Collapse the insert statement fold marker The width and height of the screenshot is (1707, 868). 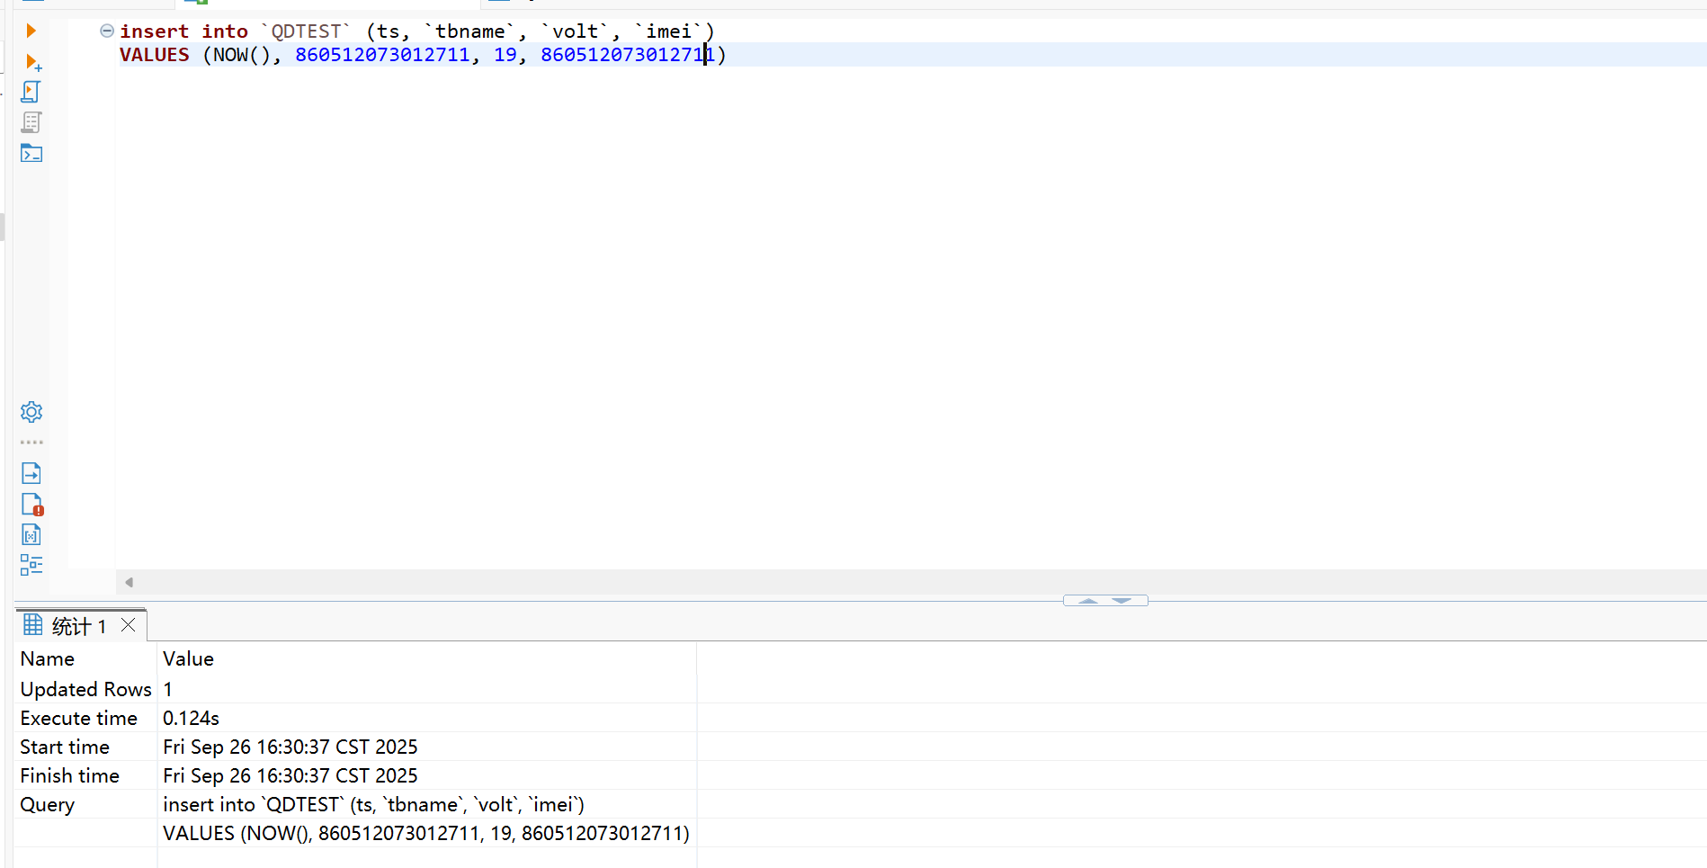pyautogui.click(x=106, y=31)
